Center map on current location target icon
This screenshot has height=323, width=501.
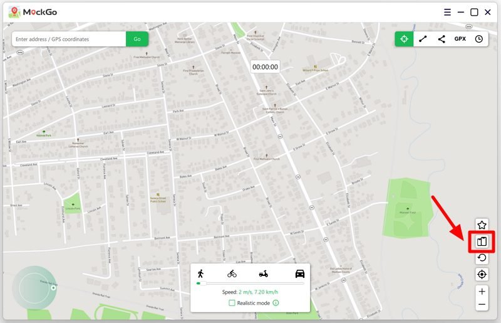click(482, 274)
